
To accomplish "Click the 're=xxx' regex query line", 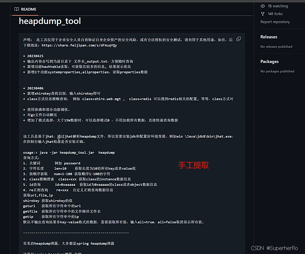I will coord(68,190).
